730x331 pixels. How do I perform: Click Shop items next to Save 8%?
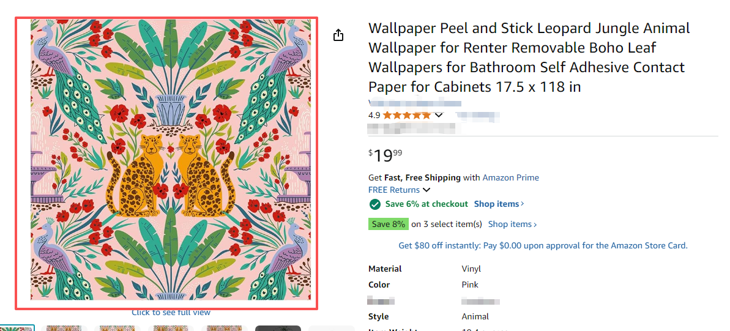(512, 225)
